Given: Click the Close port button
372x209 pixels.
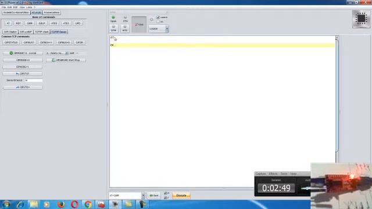Looking at the screenshot, I should point(139,24).
